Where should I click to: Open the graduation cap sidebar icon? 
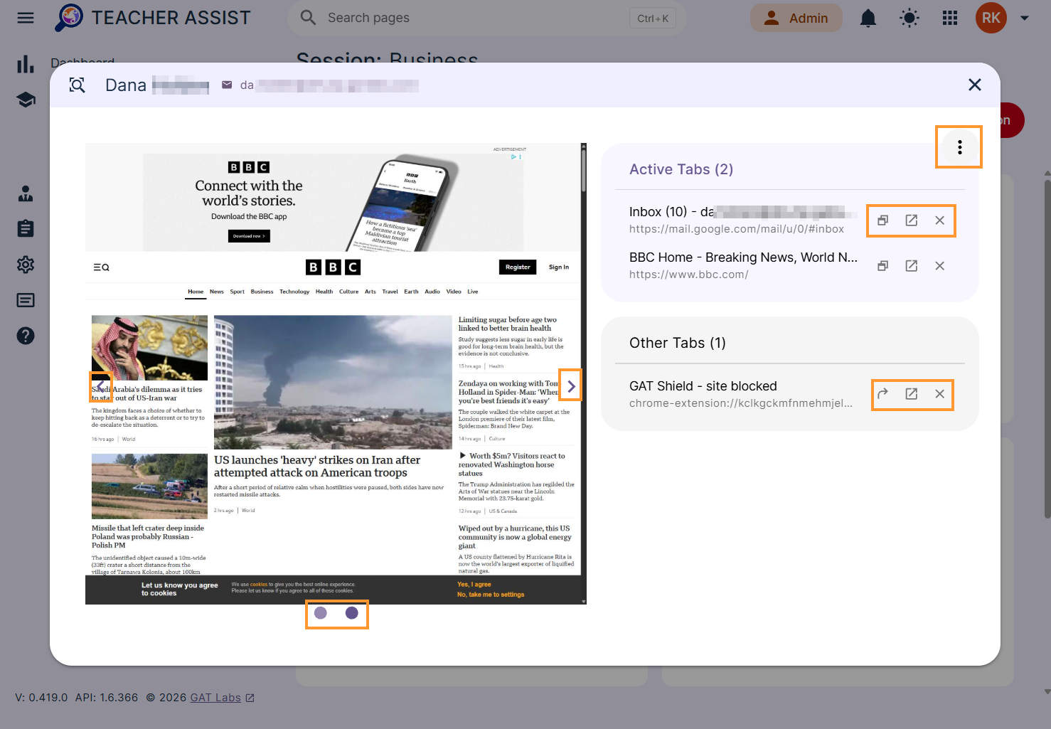tap(26, 100)
